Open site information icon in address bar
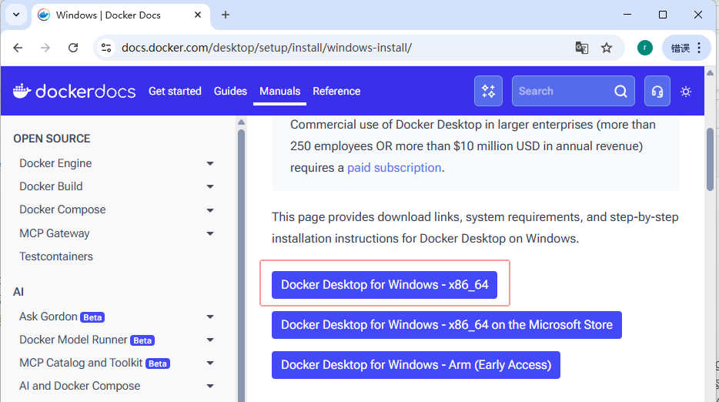This screenshot has height=402, width=719. (106, 48)
